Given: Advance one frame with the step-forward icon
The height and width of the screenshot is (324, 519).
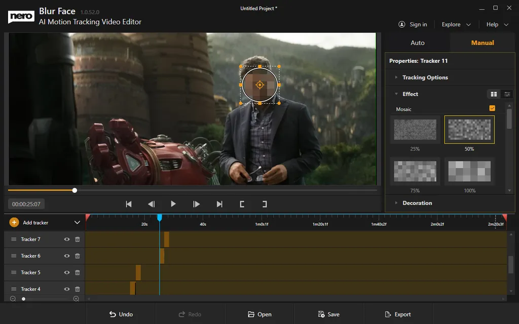Looking at the screenshot, I should point(196,204).
